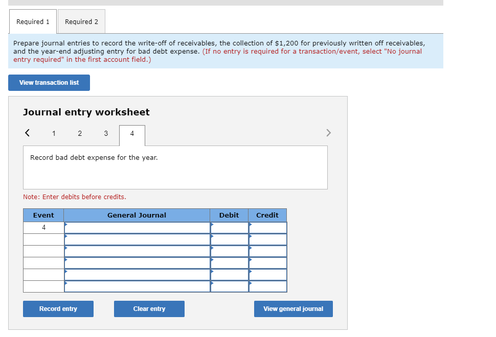Click fifth row Credit field
The image size is (496, 337).
(x=267, y=275)
